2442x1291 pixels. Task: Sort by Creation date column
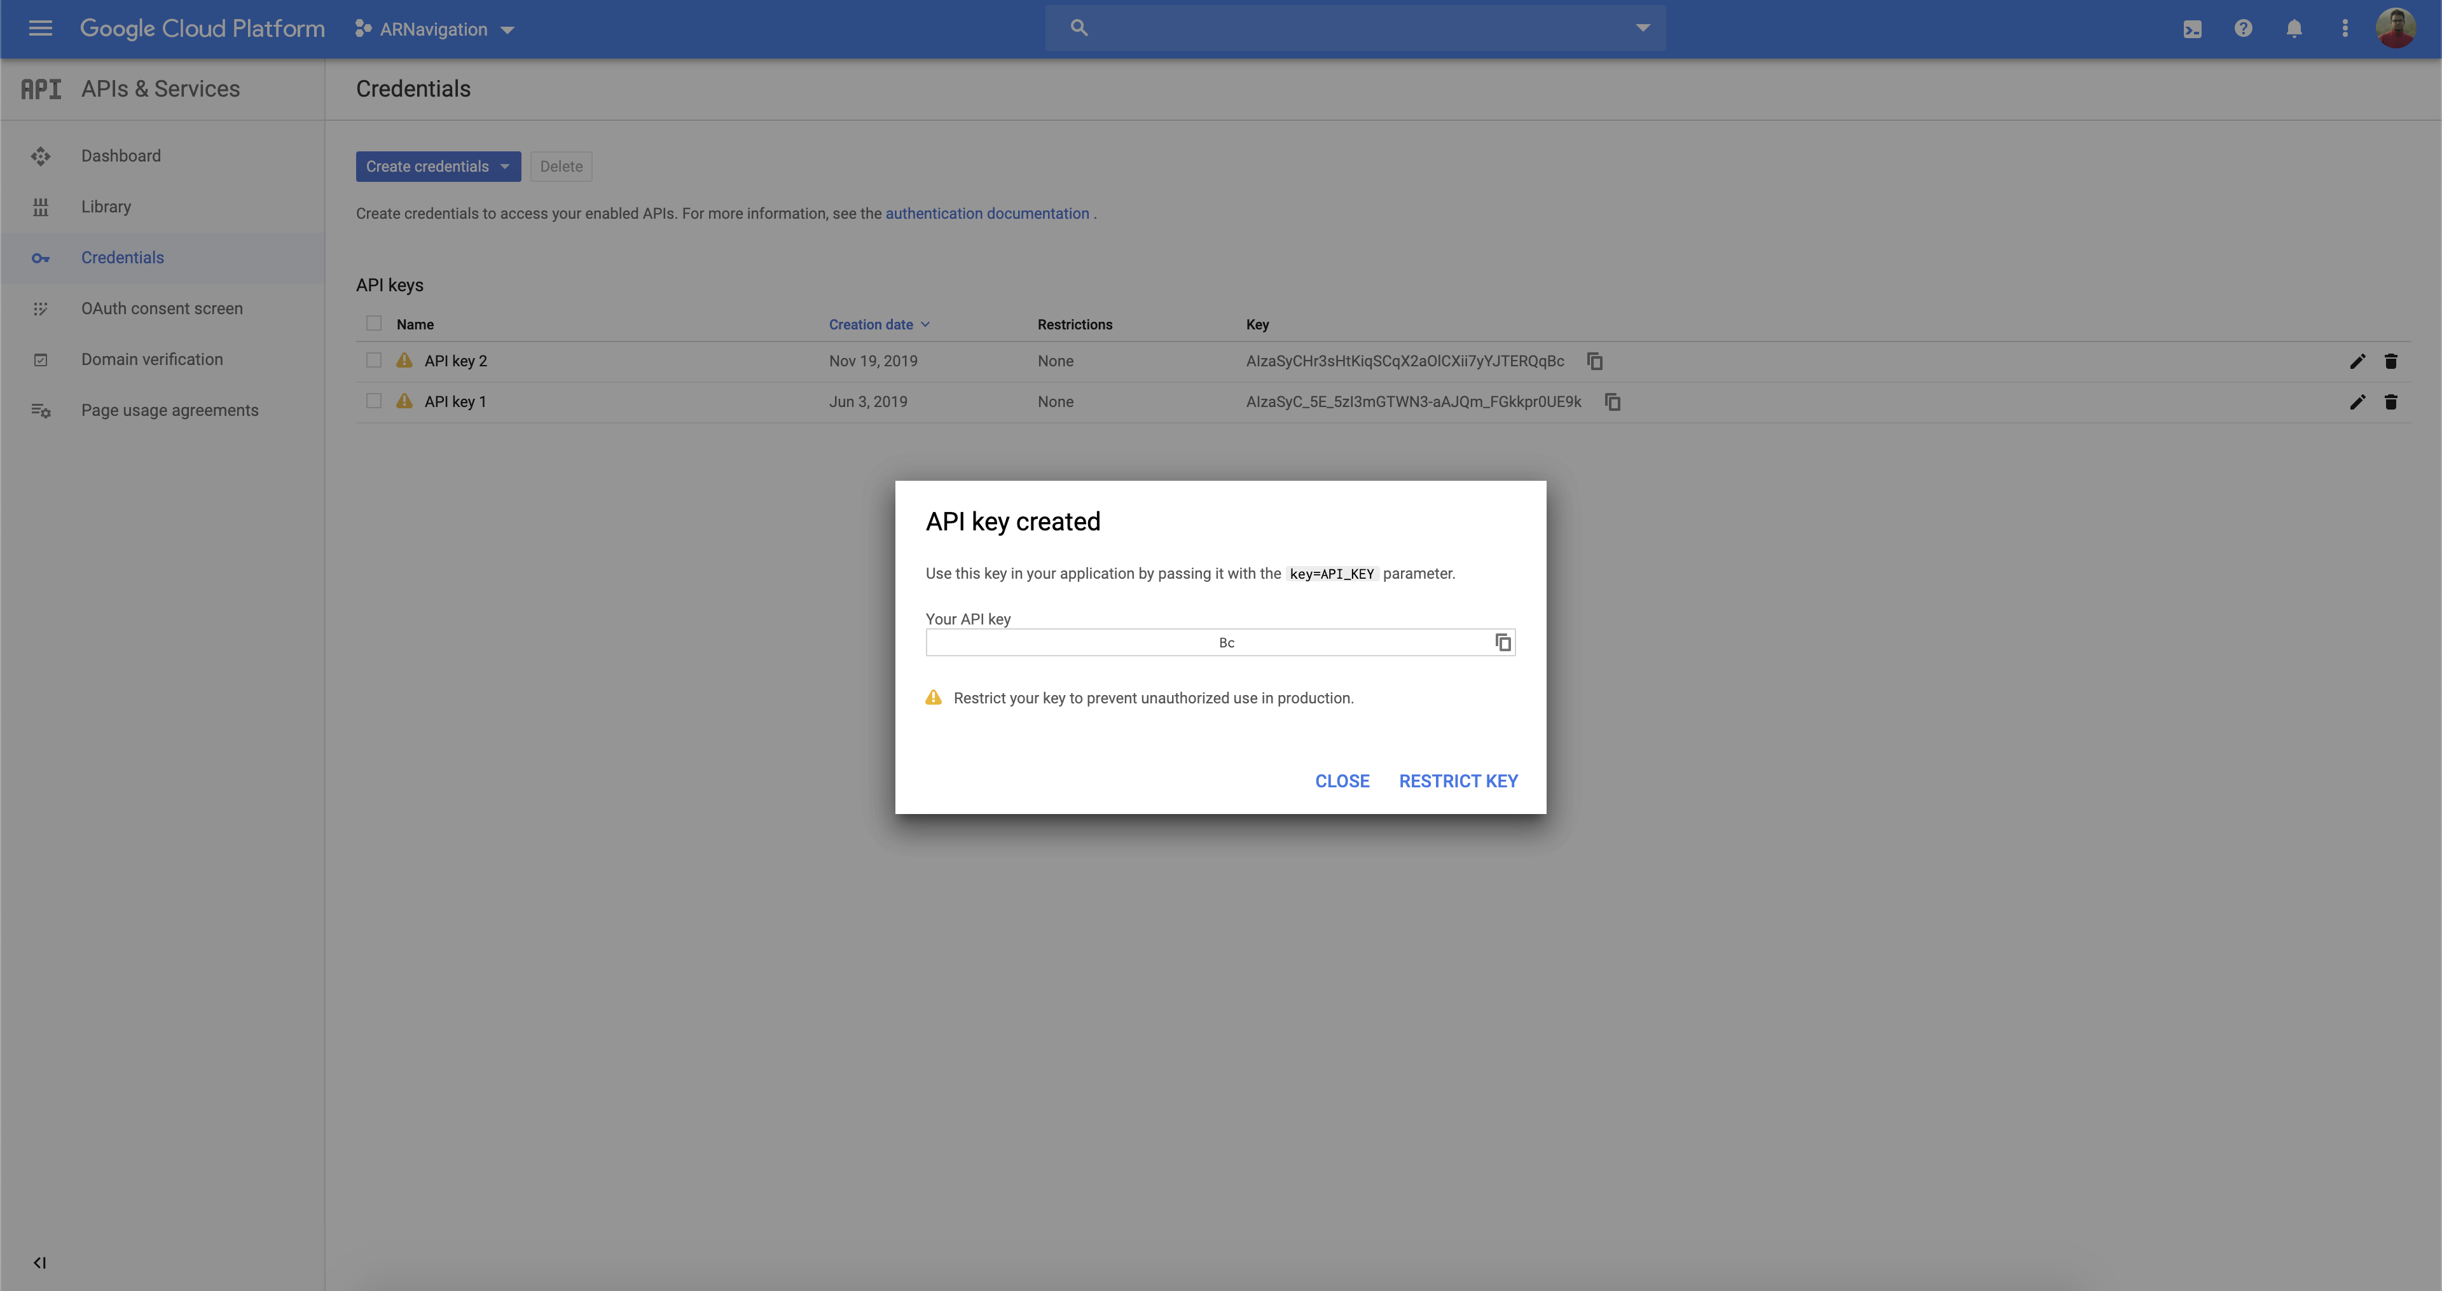coord(879,324)
